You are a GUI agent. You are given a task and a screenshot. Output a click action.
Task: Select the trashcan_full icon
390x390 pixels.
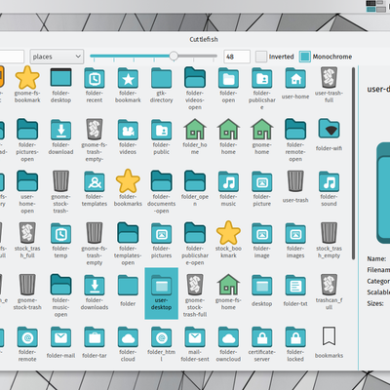pyautogui.click(x=329, y=284)
